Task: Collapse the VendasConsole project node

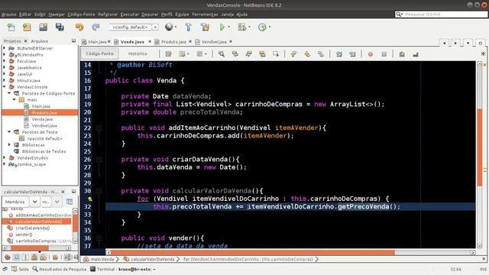Action: click(5, 87)
